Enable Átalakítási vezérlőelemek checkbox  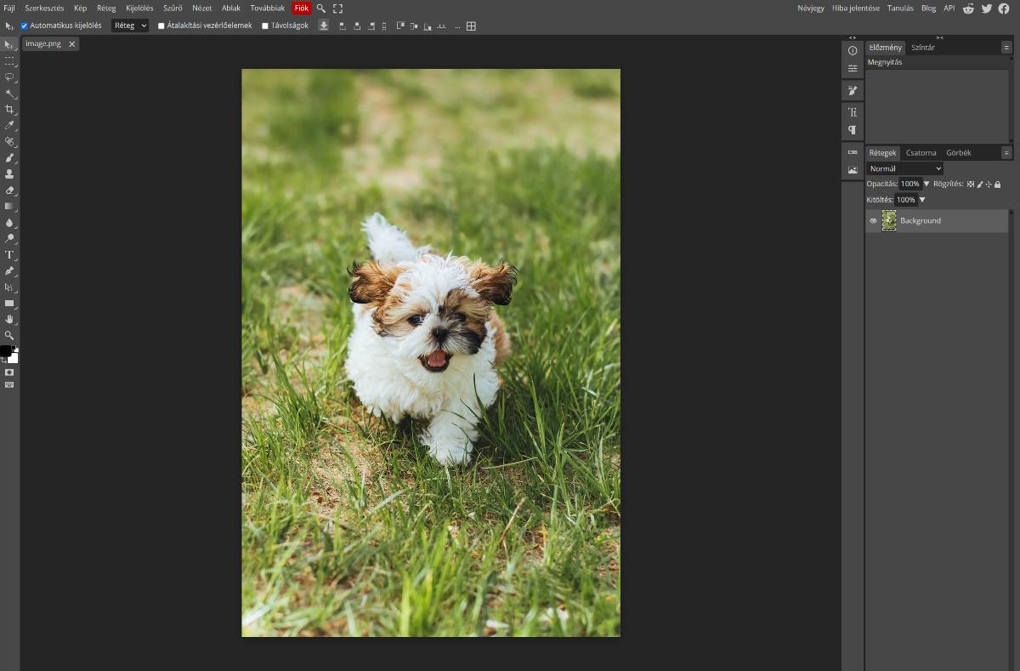pos(161,26)
